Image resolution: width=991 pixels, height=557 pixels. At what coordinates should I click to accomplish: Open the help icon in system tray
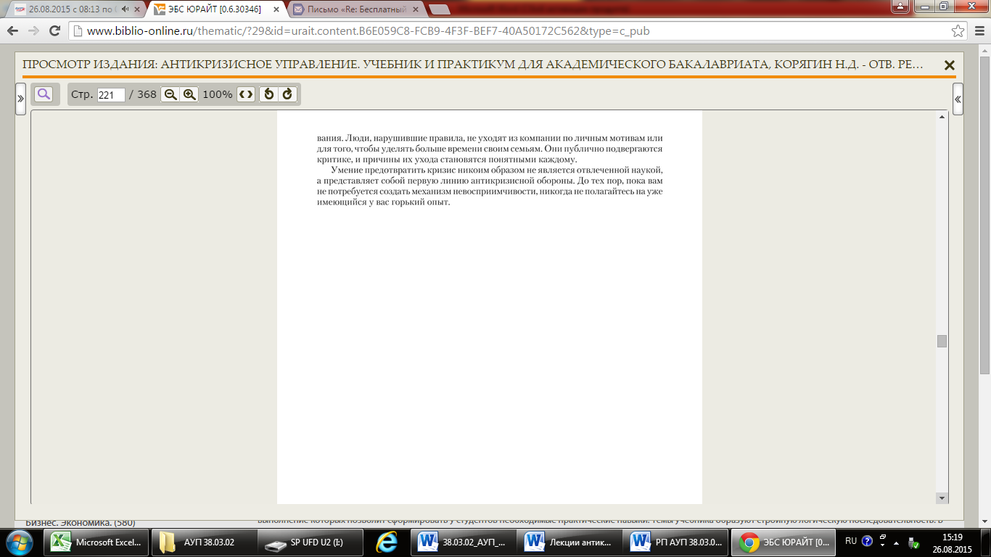(x=867, y=541)
